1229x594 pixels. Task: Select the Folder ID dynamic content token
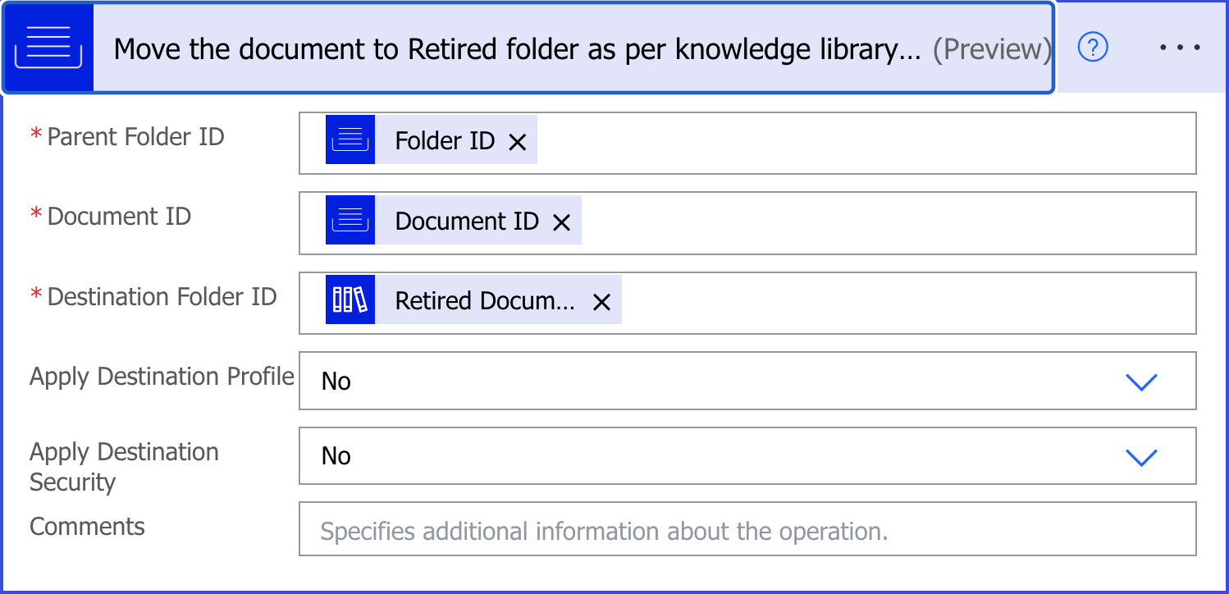445,141
